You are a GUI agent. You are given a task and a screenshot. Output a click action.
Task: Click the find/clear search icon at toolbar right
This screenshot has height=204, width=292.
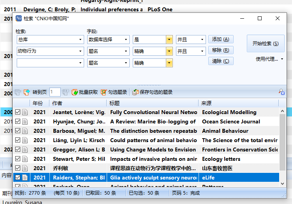(x=281, y=92)
